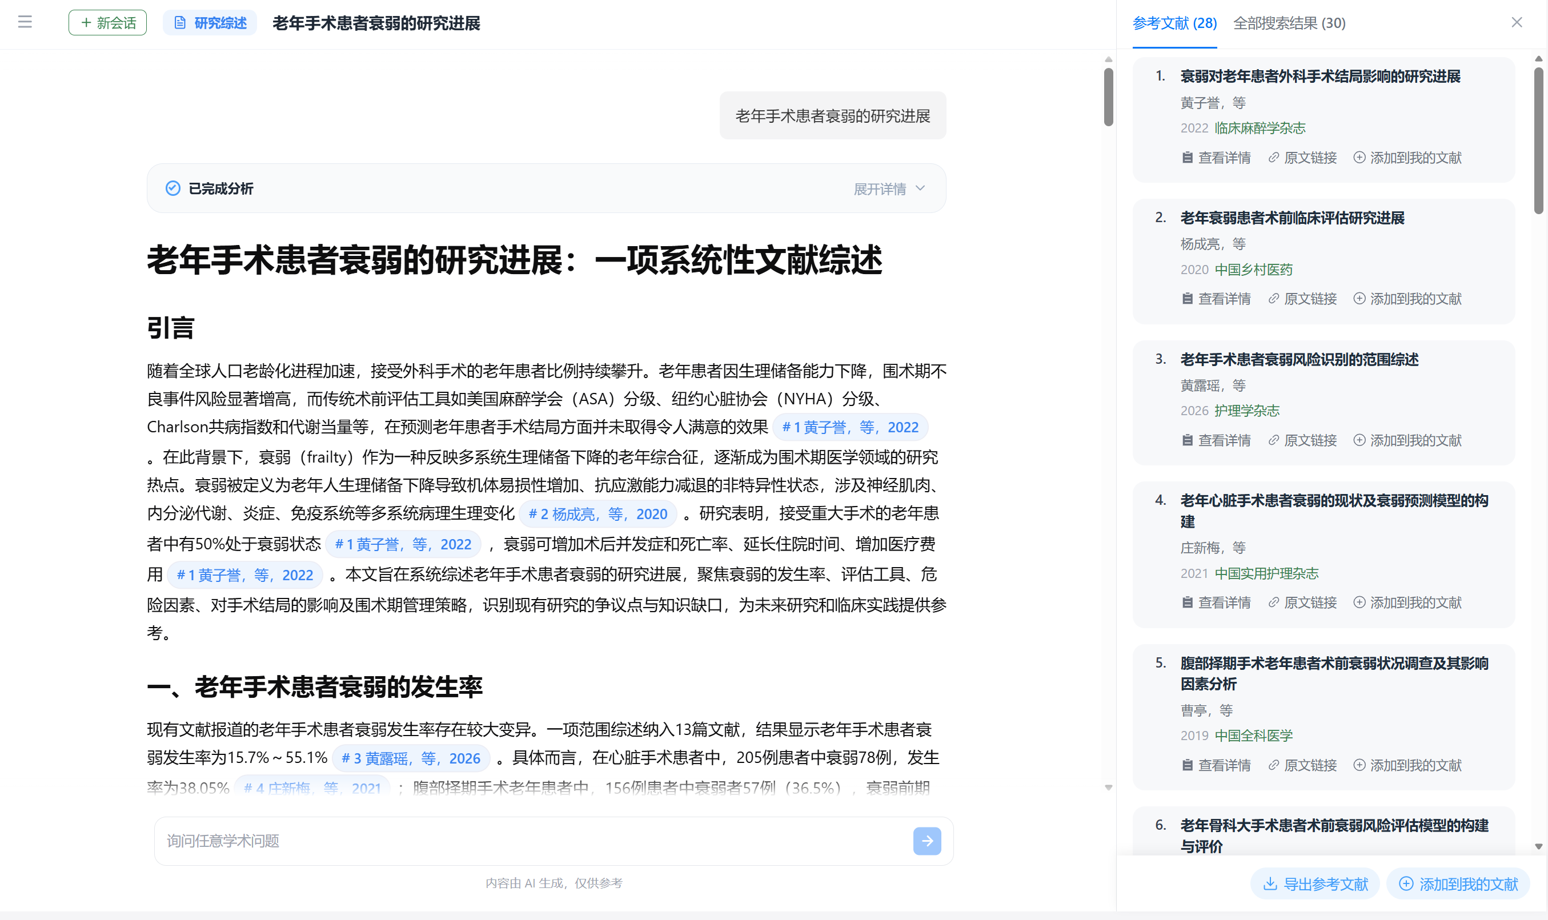
Task: Expand analysis details via 展开详情
Action: (889, 188)
